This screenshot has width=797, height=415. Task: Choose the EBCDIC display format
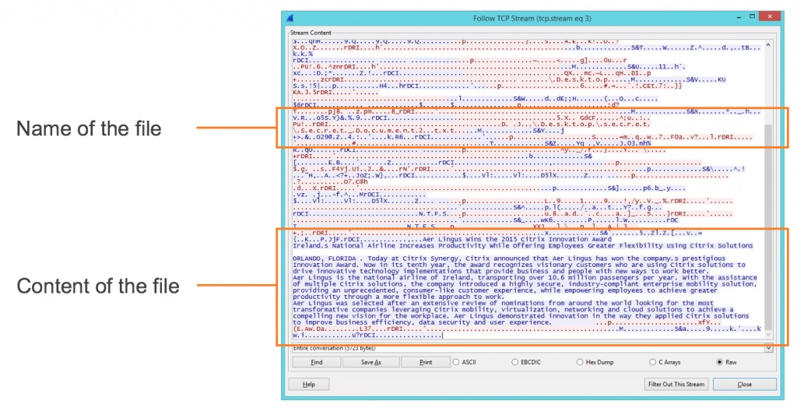point(514,362)
